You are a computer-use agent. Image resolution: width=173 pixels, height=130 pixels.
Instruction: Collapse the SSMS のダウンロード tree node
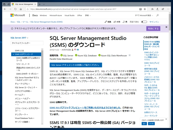pos(13,54)
